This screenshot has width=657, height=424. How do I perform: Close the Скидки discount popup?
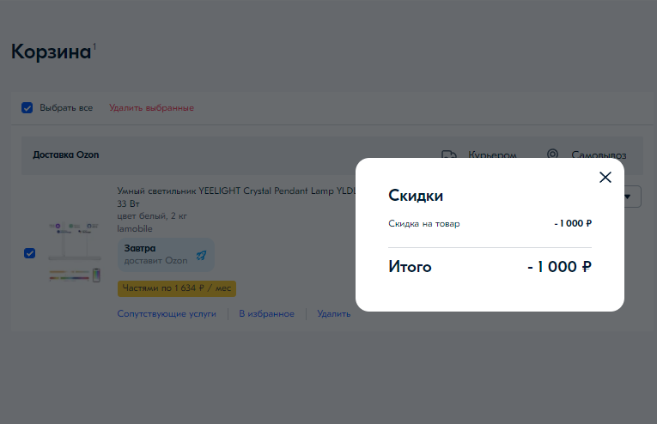[605, 178]
